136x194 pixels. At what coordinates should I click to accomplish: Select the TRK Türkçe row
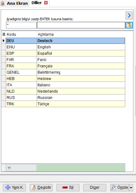click(65, 104)
